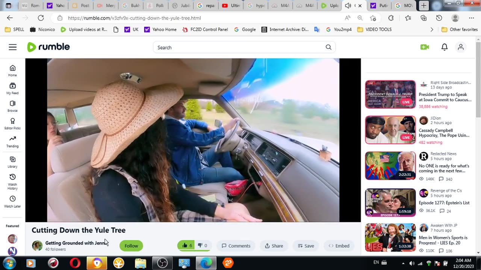Open the favorites list

click(x=408, y=18)
